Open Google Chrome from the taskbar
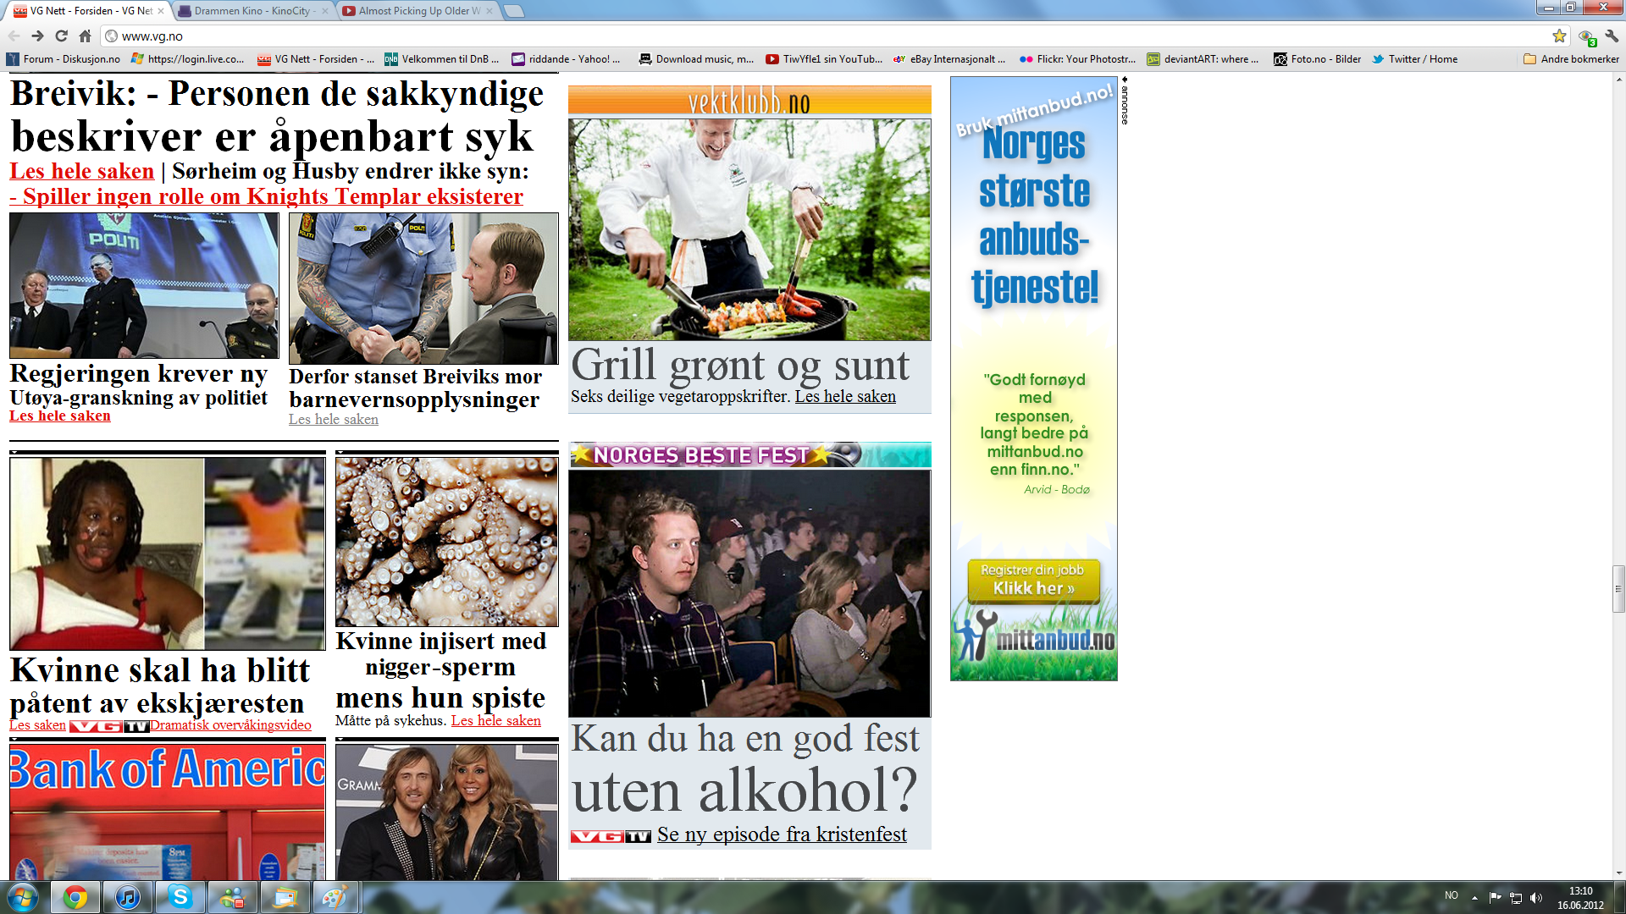 [x=75, y=897]
